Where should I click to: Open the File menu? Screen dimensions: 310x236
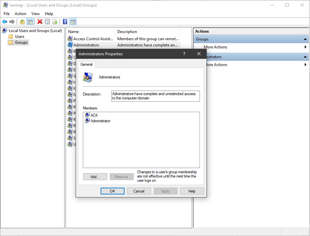(7, 13)
